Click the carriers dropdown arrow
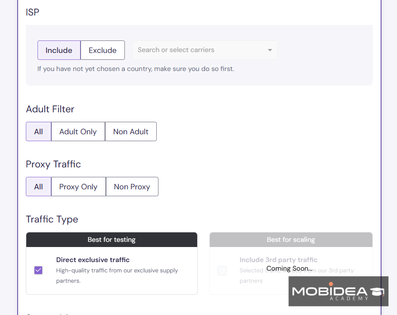 pos(270,50)
